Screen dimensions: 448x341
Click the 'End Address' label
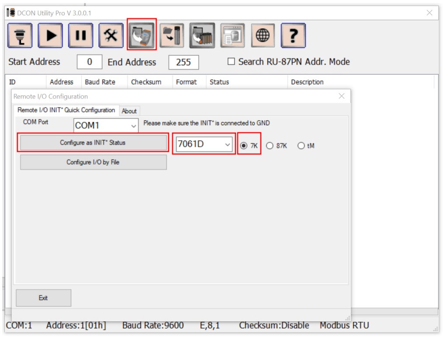pyautogui.click(x=132, y=62)
